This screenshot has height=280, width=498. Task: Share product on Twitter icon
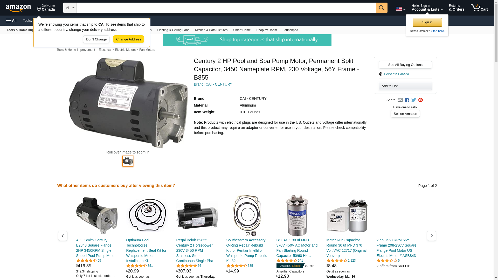pyautogui.click(x=414, y=100)
